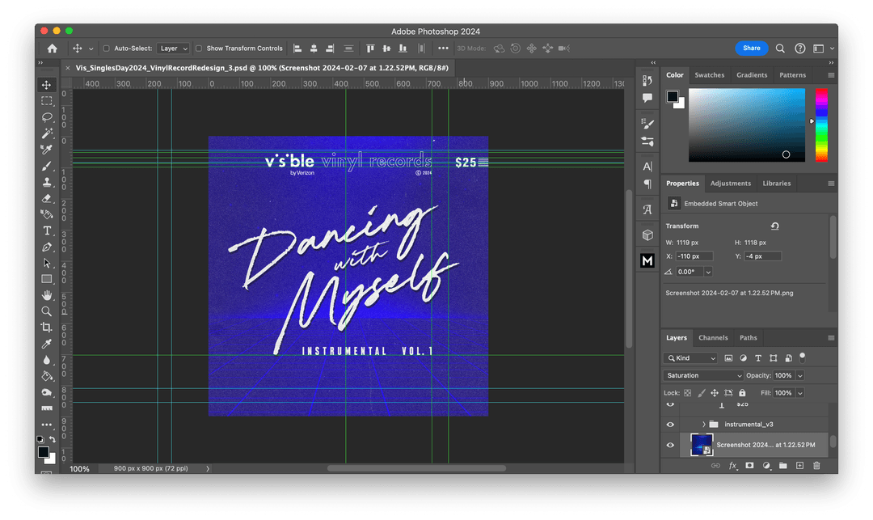Open the Saturation blend mode dropdown

click(703, 376)
